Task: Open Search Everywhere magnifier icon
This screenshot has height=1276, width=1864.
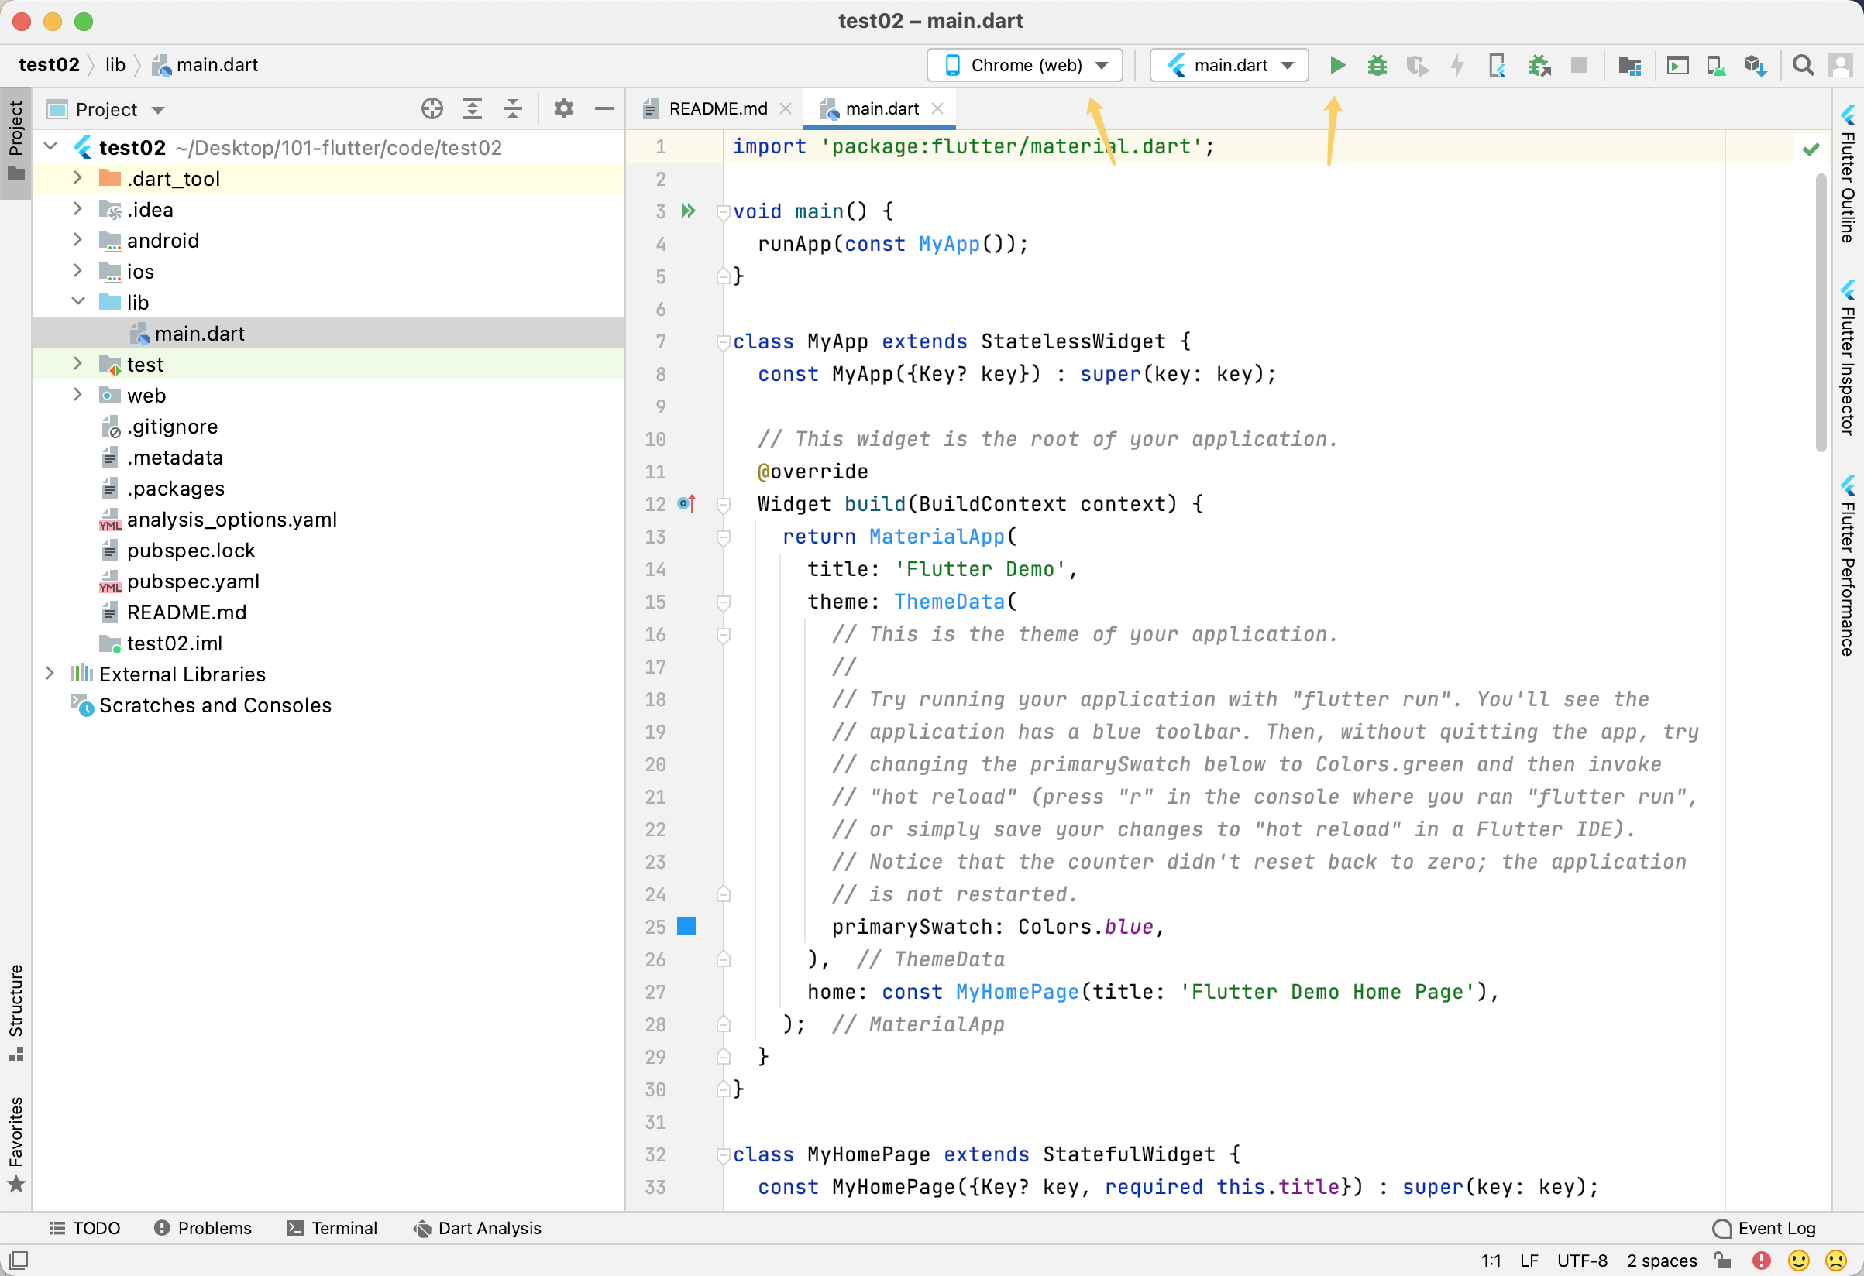Action: (x=1802, y=65)
